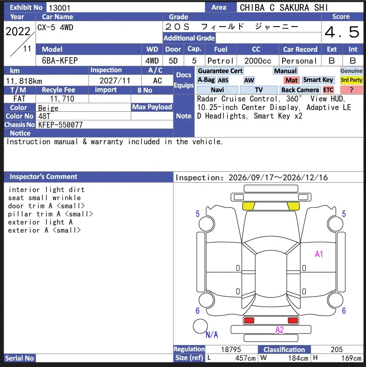Click chassis number KFEP-550077

pyautogui.click(x=60, y=125)
